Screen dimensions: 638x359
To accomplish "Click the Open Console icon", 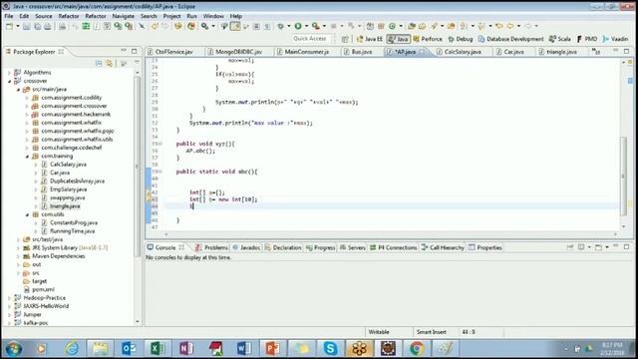I will click(598, 247).
